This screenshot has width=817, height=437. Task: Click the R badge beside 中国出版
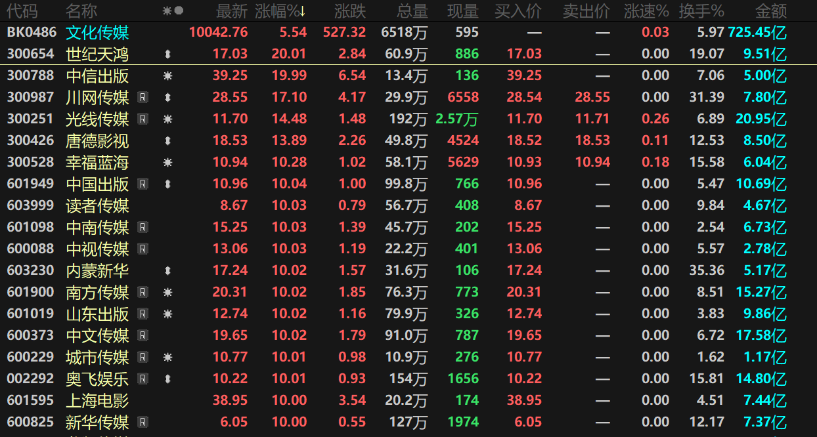click(143, 184)
